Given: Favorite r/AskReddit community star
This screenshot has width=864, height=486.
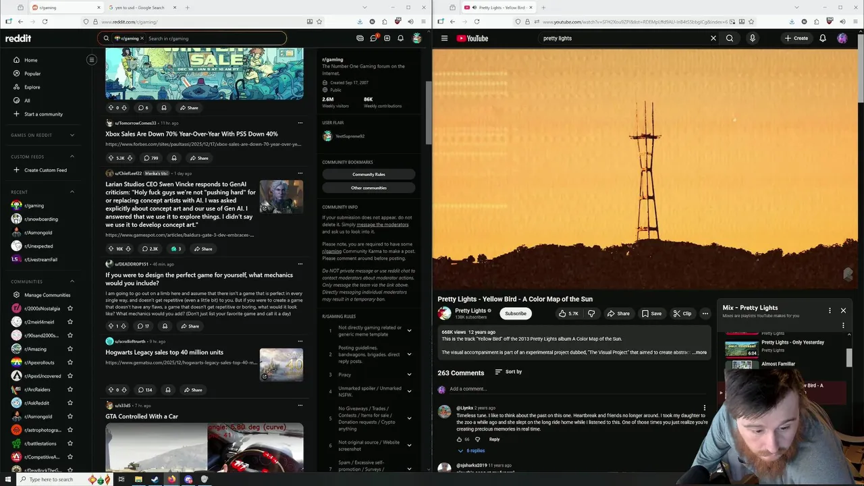Looking at the screenshot, I should click(x=70, y=403).
